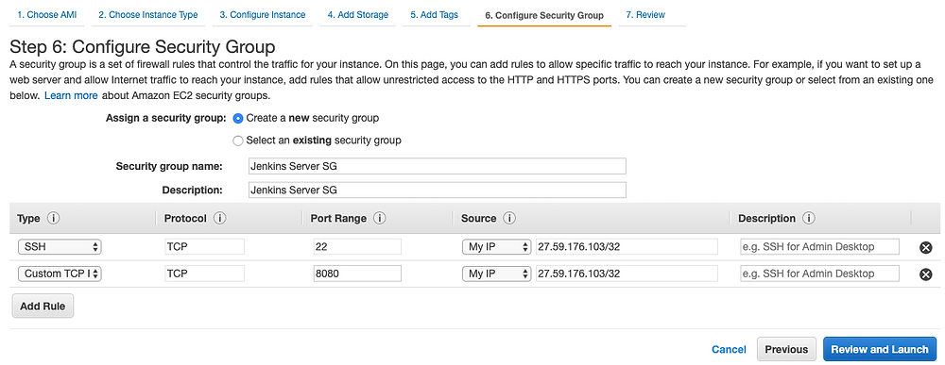This screenshot has height=365, width=945.
Task: Open the Custom TCP type dropdown
Action: [x=60, y=274]
